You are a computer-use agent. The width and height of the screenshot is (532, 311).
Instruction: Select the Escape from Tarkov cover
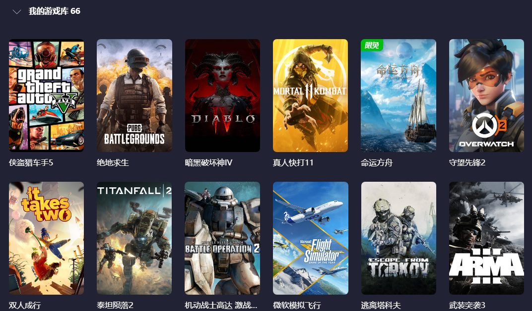tap(399, 238)
